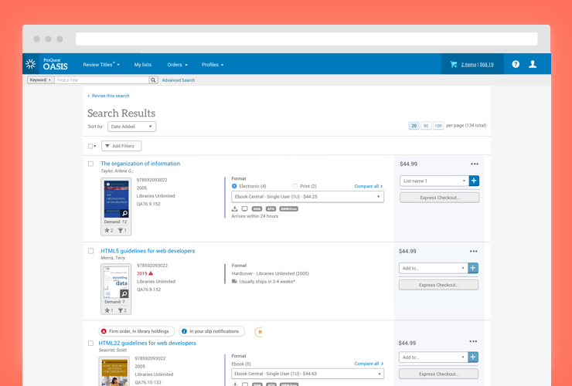
Task: Click Express Checkout for first result
Action: click(439, 198)
